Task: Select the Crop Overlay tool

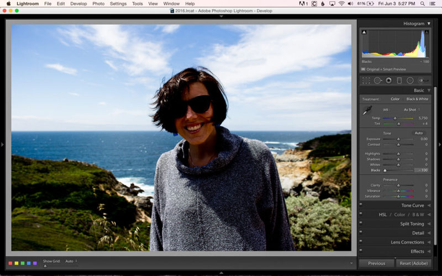Action: (x=366, y=81)
